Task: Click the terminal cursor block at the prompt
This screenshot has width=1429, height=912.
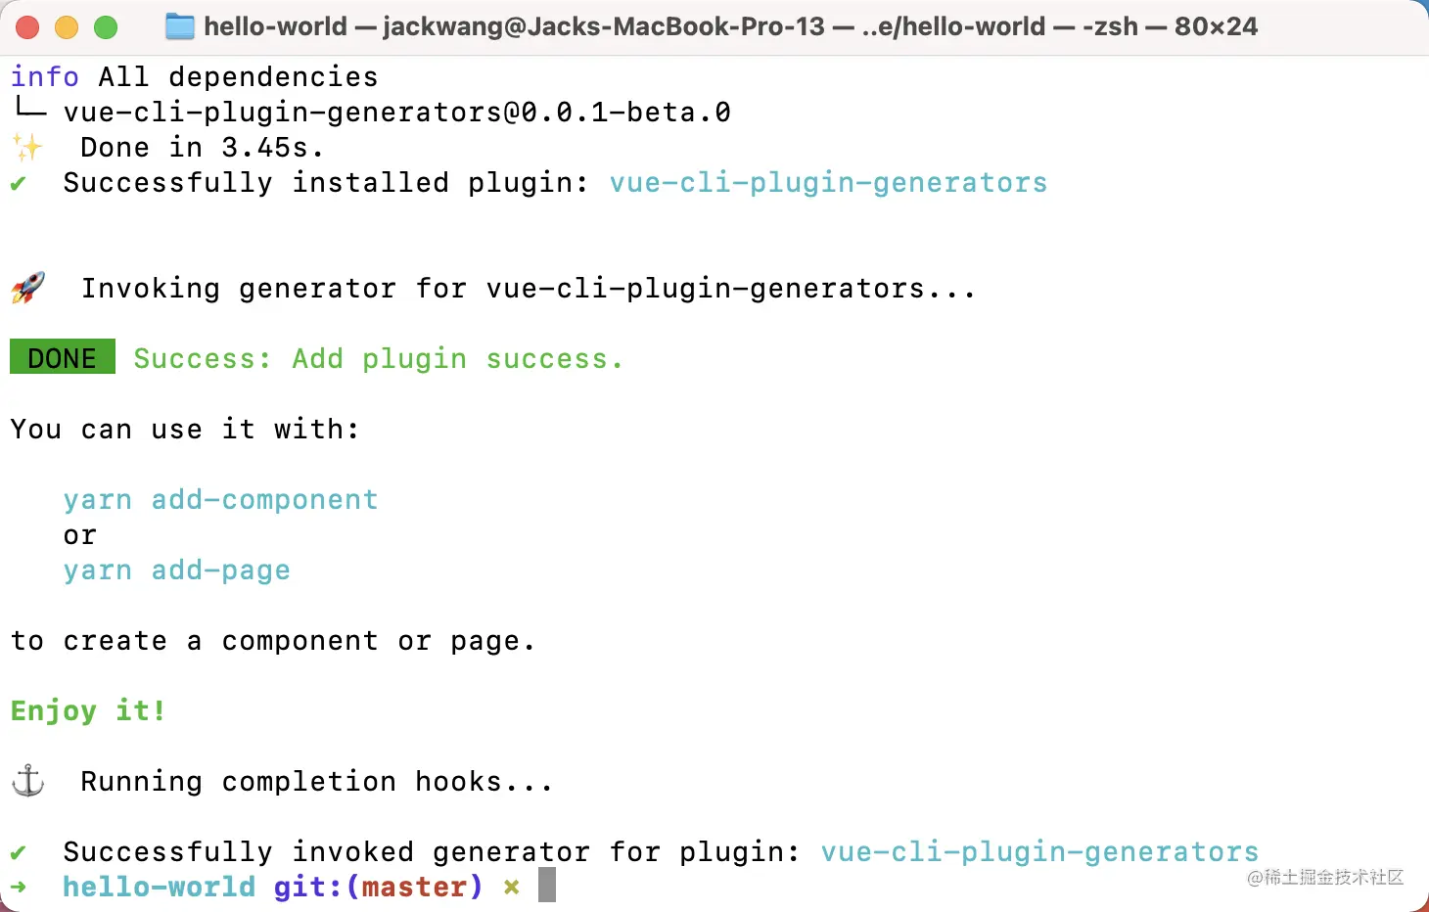Action: (547, 885)
